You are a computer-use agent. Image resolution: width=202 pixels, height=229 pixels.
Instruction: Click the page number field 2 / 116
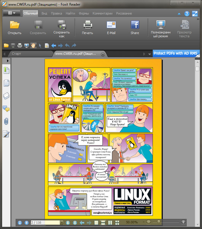coord(45,223)
